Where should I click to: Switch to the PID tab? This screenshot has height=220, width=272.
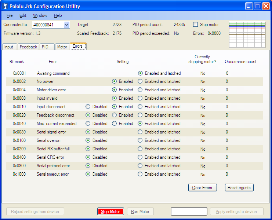point(47,47)
